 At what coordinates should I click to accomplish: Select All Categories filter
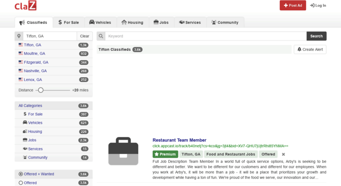[54, 106]
